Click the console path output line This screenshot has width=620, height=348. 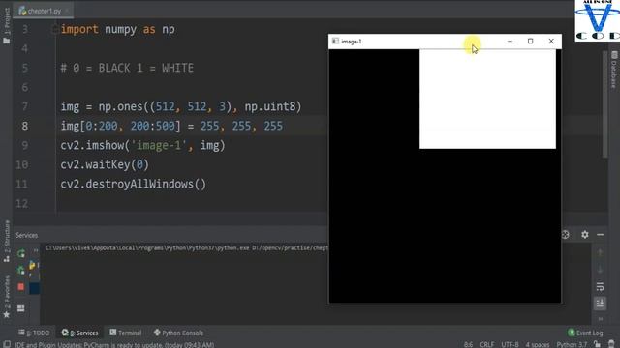pyautogui.click(x=187, y=248)
